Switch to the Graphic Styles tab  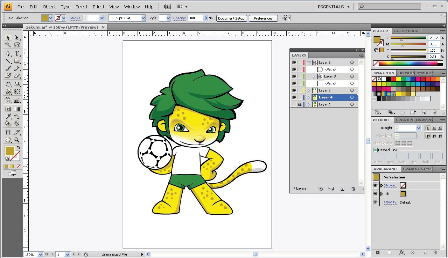click(417, 169)
